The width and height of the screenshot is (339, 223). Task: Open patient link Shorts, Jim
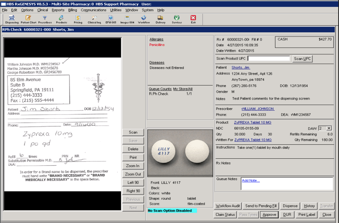[241, 68]
